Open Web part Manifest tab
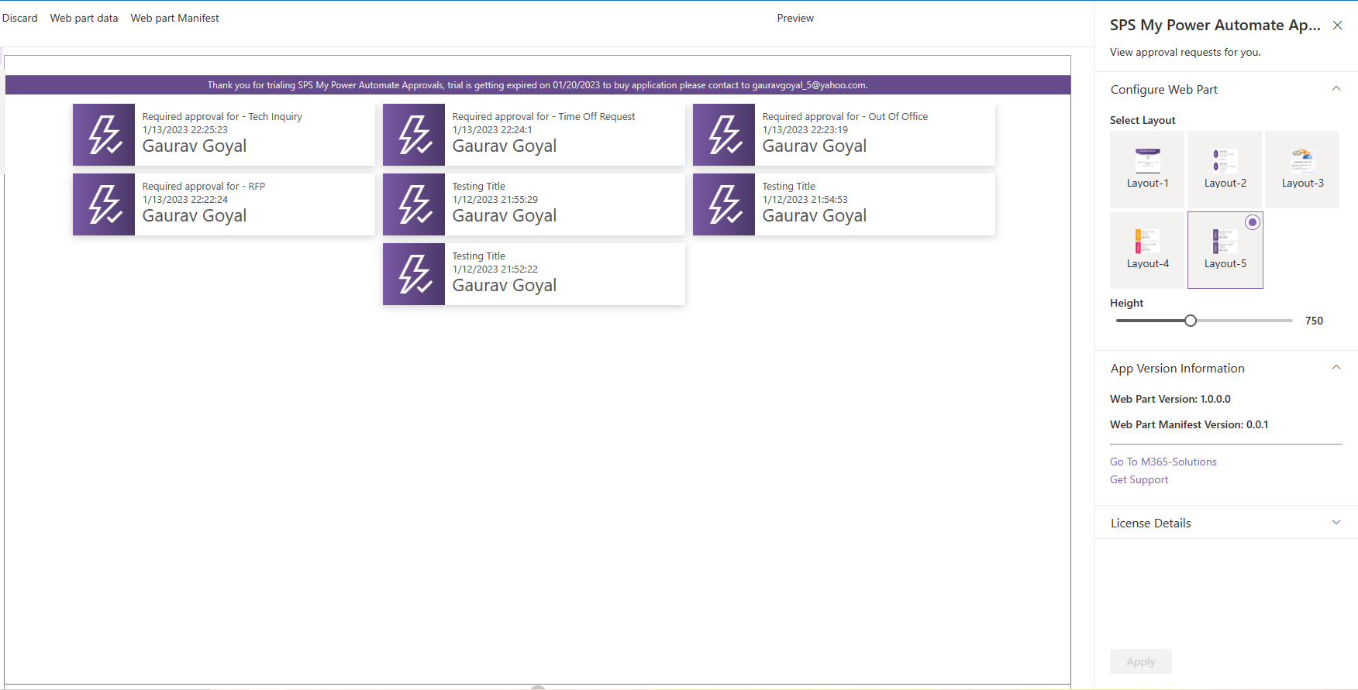1358x690 pixels. [174, 18]
